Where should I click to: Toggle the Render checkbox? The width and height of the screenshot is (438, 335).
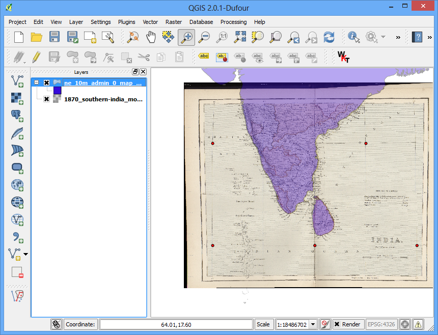point(337,324)
